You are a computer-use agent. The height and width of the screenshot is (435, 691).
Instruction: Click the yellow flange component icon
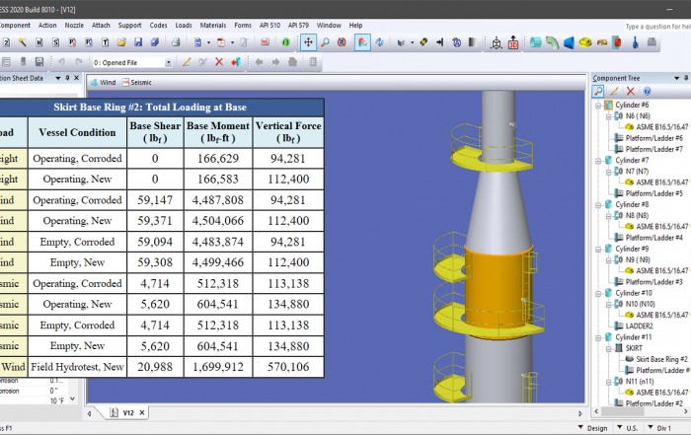[586, 42]
